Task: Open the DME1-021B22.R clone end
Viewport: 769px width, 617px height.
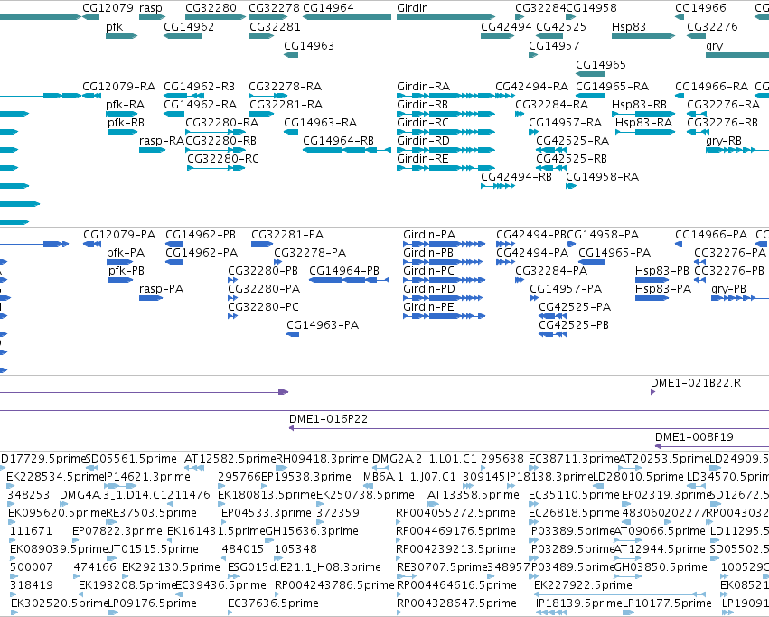Action: tap(652, 392)
